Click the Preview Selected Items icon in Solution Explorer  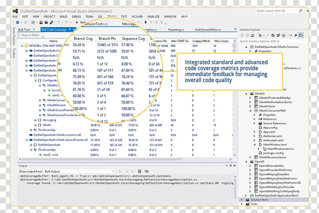301,35
